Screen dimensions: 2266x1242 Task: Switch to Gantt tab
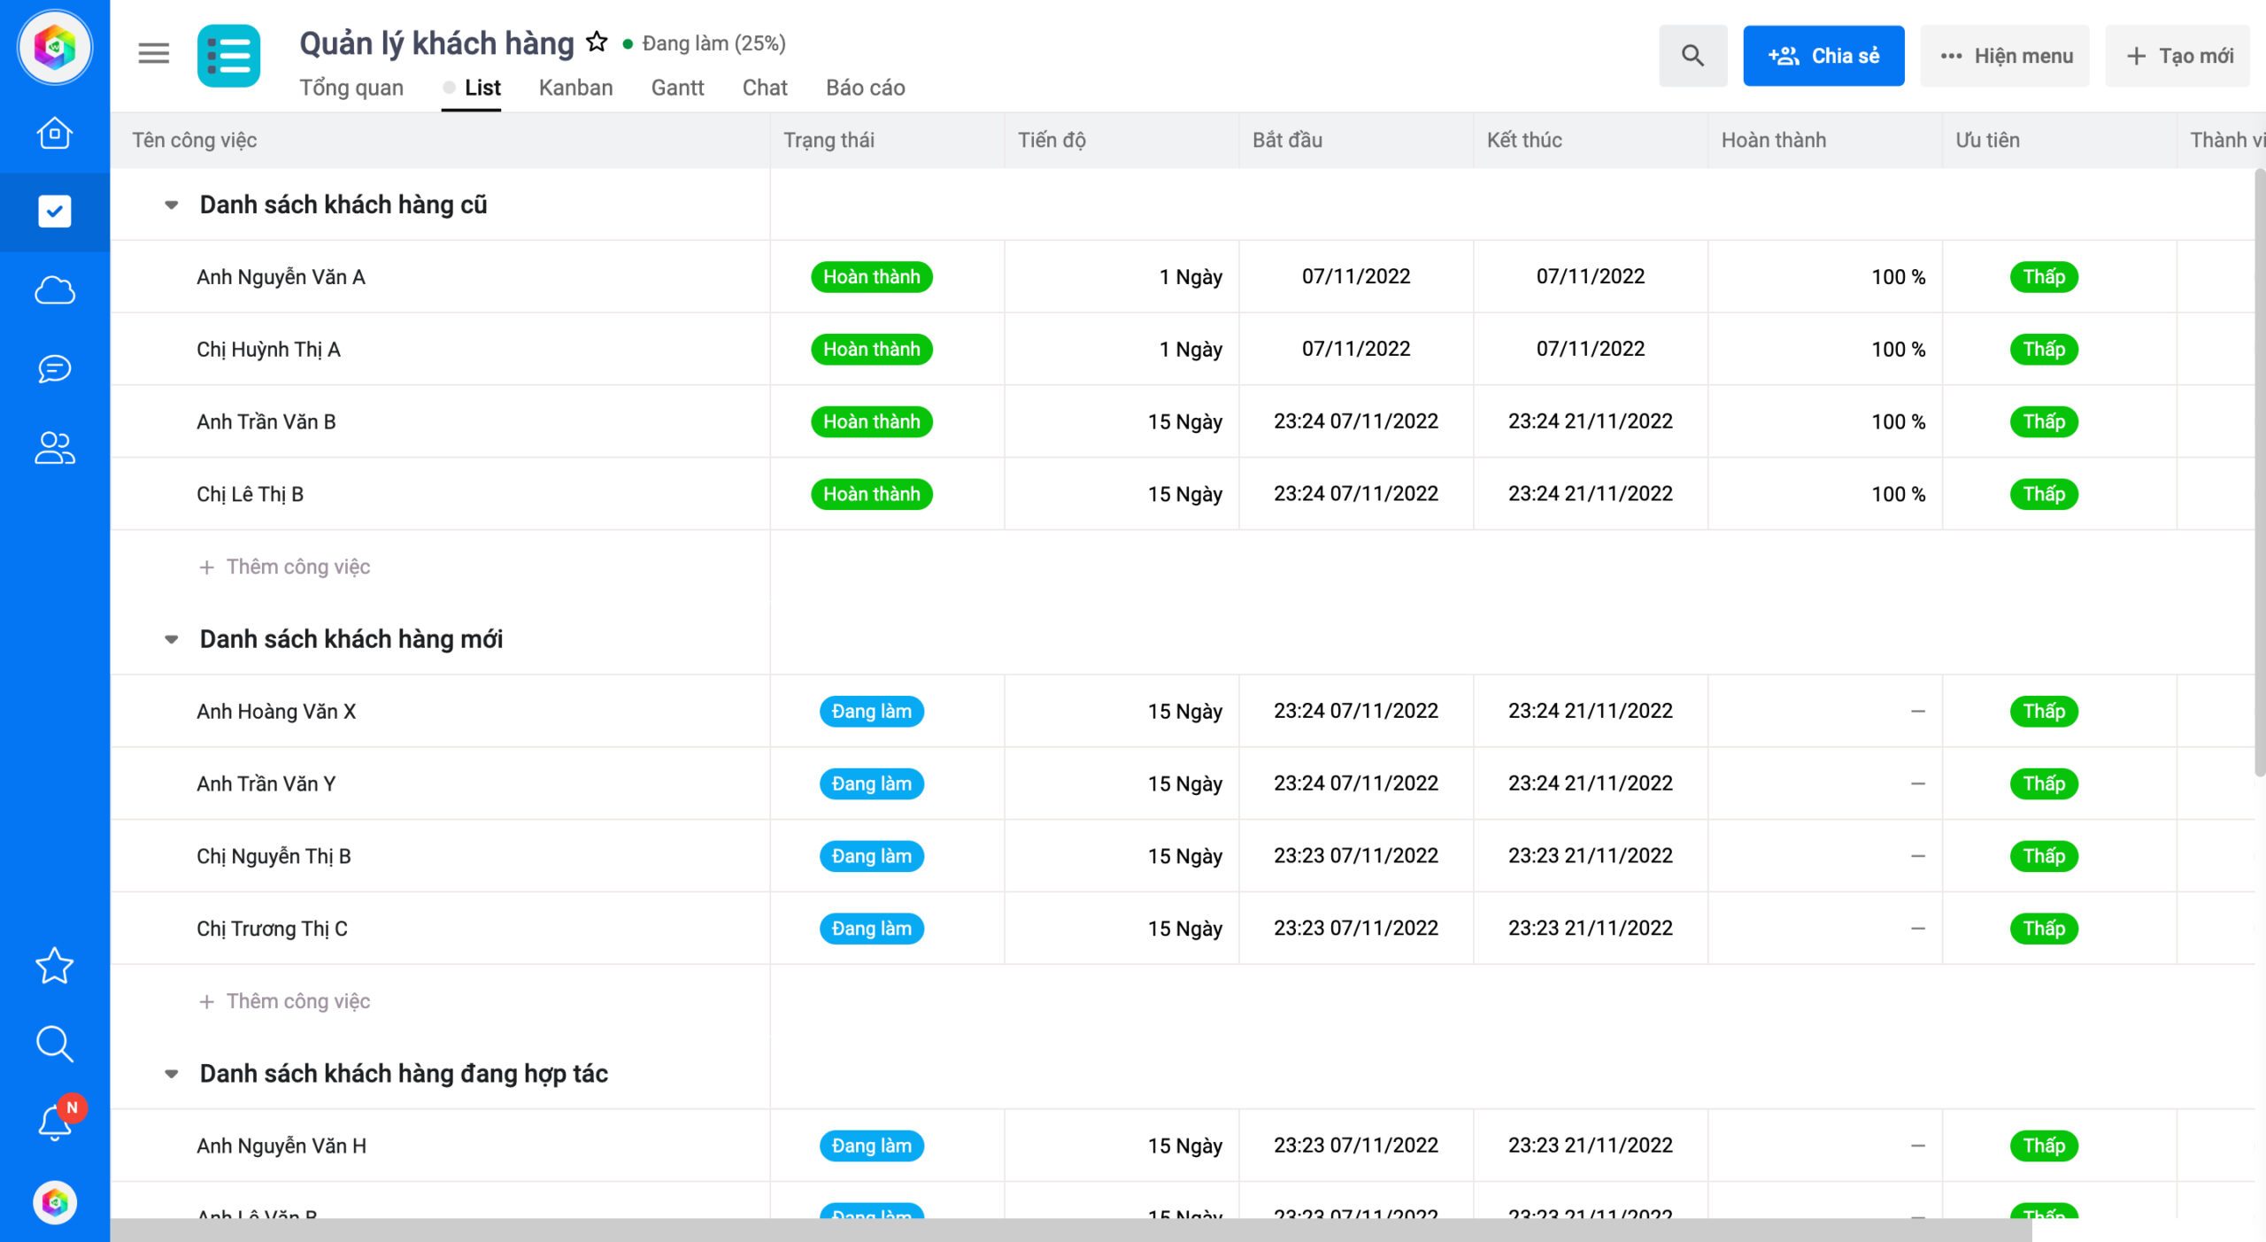coord(678,88)
